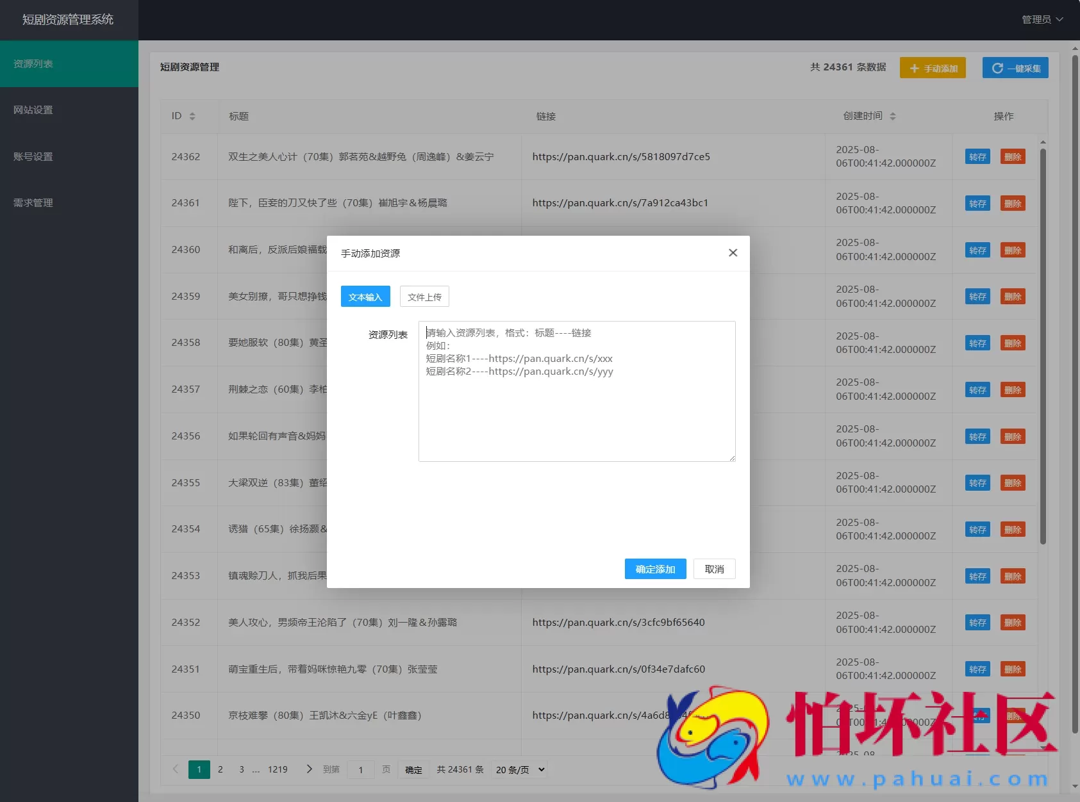The image size is (1080, 802).
Task: Click the previous page chevron in pagination
Action: (x=175, y=769)
